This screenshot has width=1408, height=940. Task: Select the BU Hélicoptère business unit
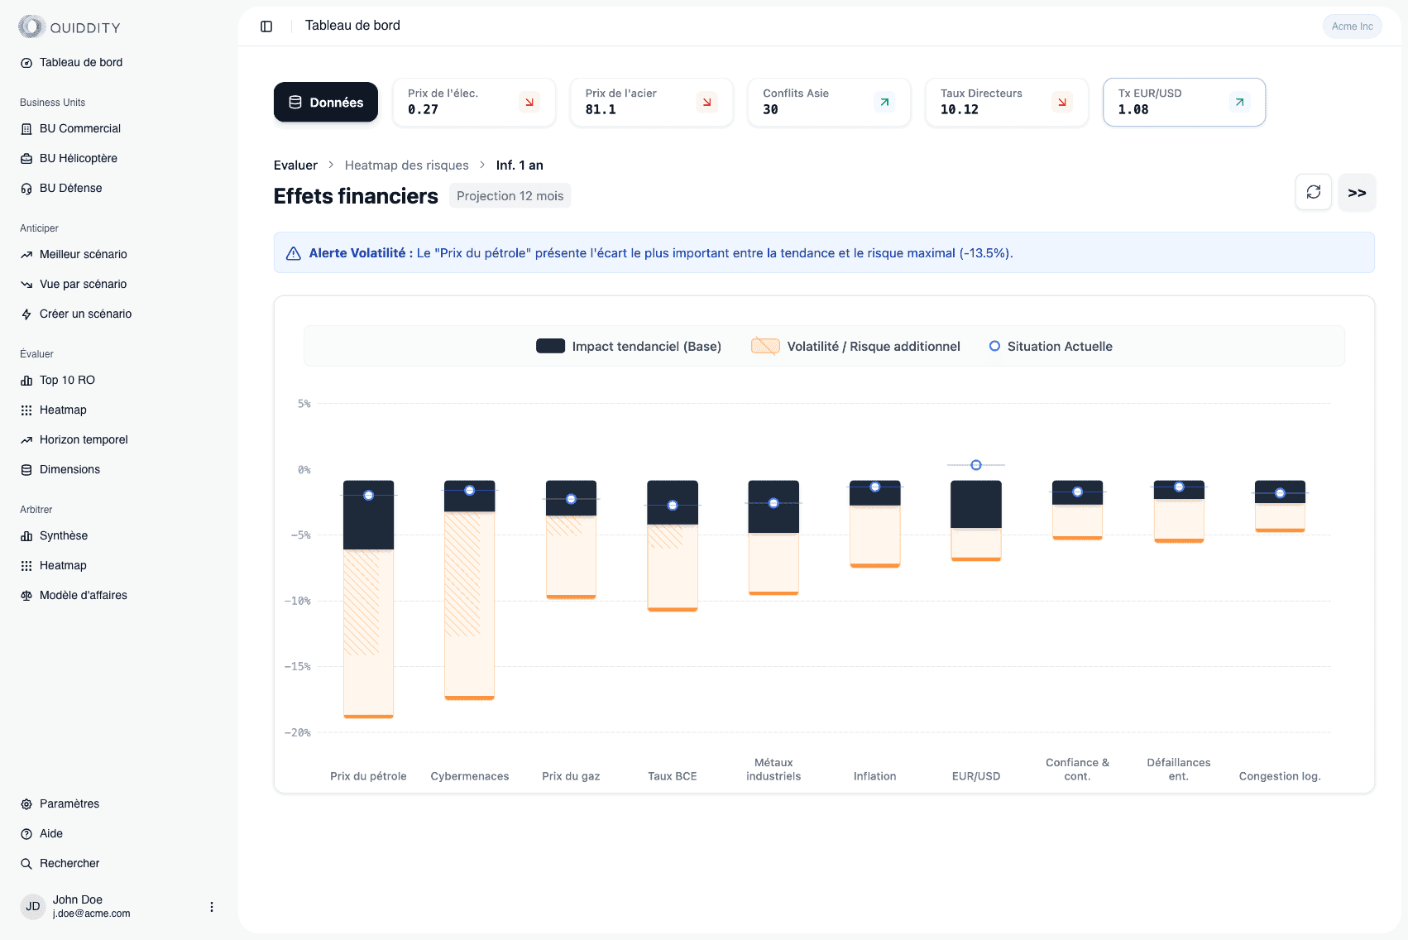[x=78, y=158]
